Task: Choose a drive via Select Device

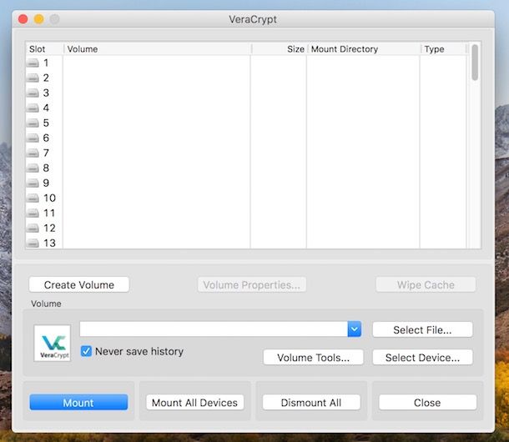Action: [422, 357]
